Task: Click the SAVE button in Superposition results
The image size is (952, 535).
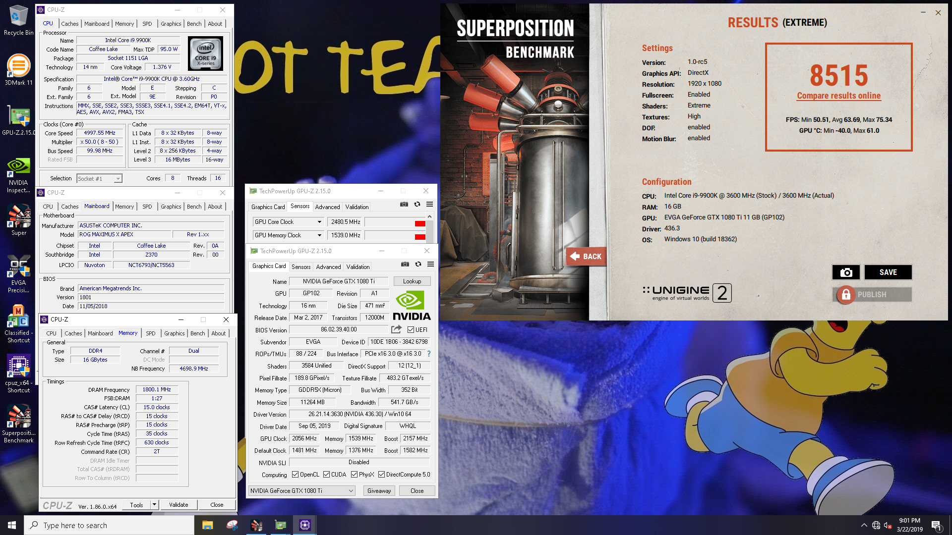Action: 888,272
